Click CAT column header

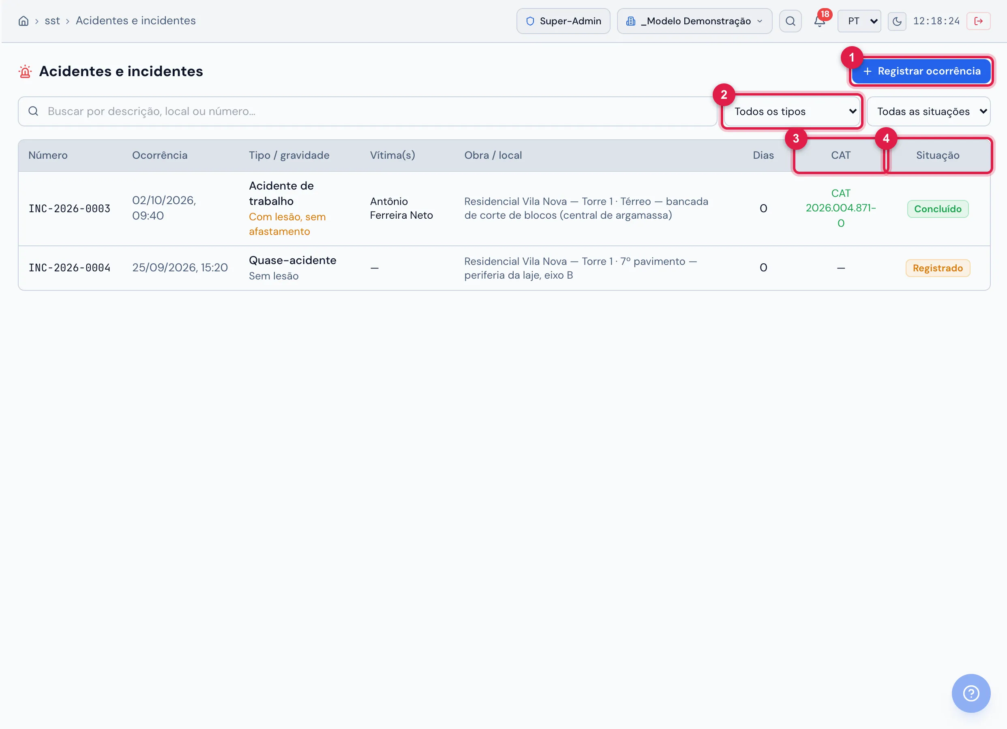click(841, 155)
